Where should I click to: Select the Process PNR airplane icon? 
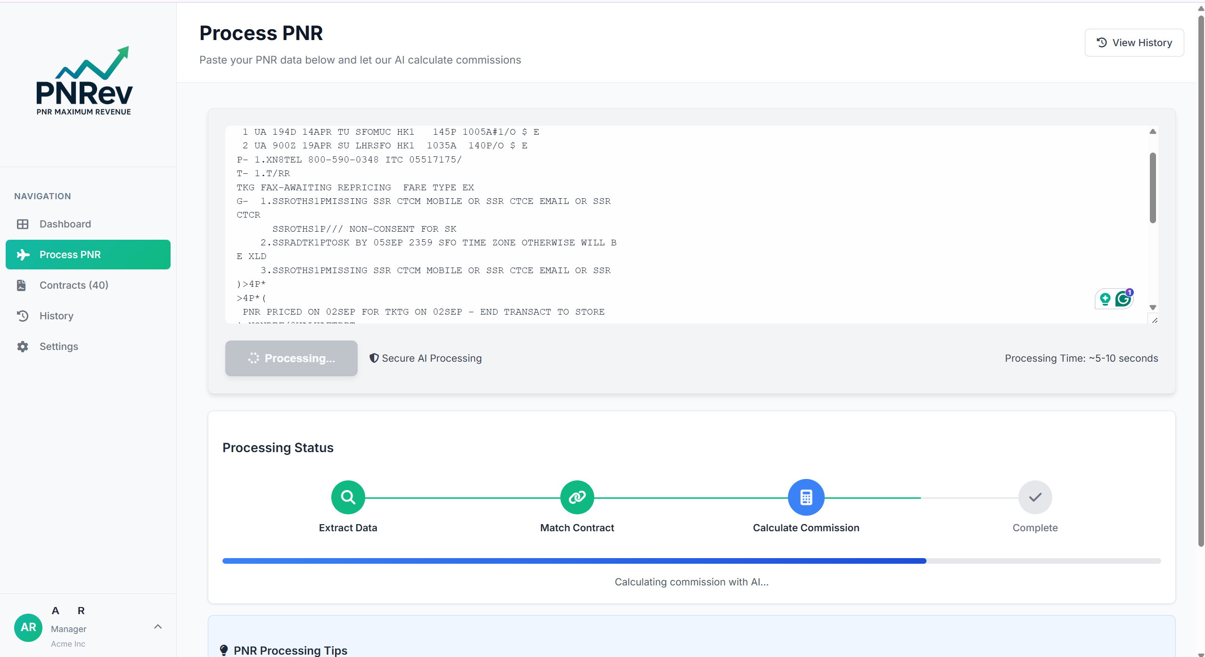coord(23,255)
